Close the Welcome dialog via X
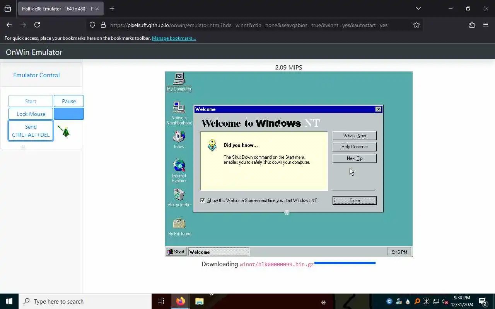 tap(379, 109)
